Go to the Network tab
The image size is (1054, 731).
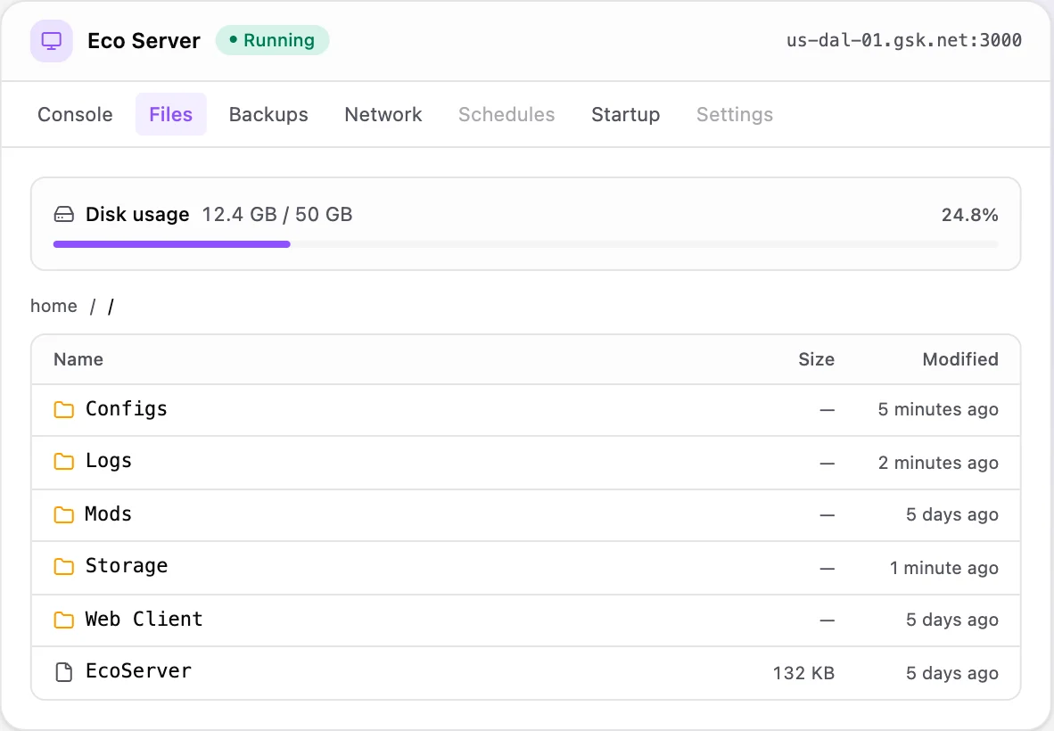(x=383, y=114)
